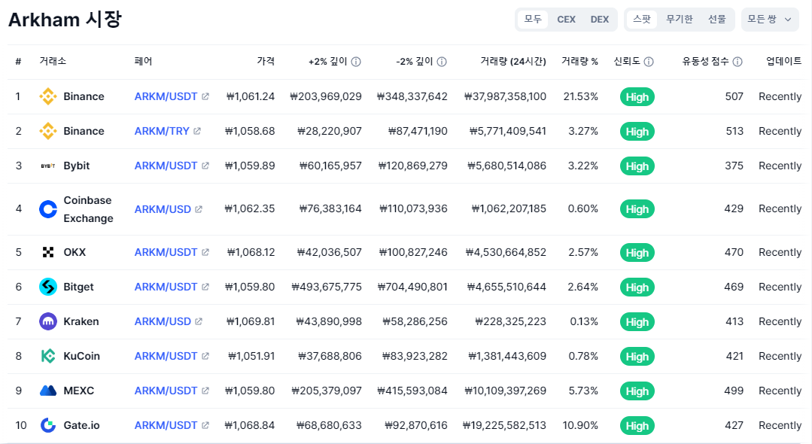The height and width of the screenshot is (444, 812).
Task: Click info icon next to 신뢰도
Action: 649,62
